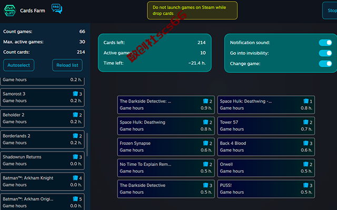Click the card icon on Beholder 2
Image resolution: width=337 pixels, height=210 pixels.
(75, 114)
